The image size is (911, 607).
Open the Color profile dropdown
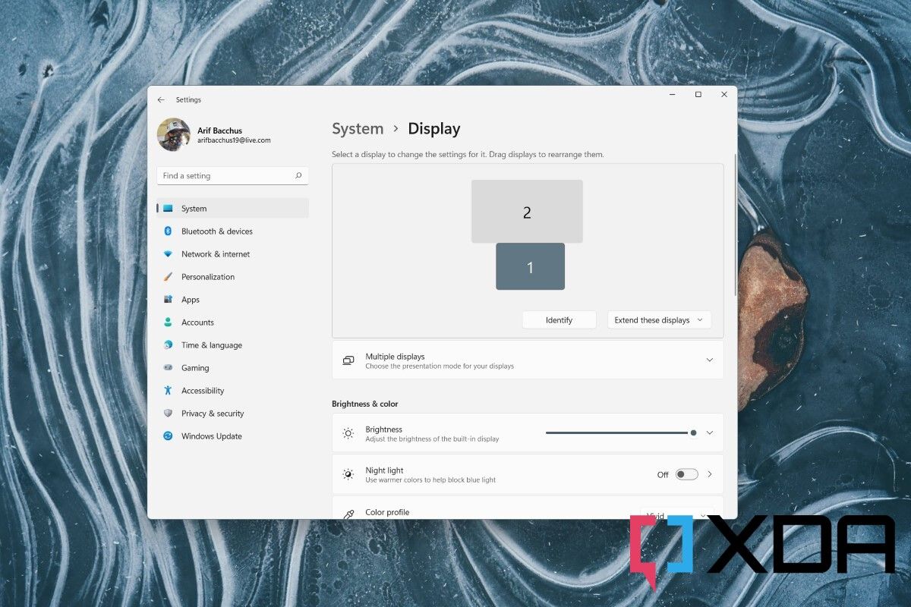pos(676,513)
